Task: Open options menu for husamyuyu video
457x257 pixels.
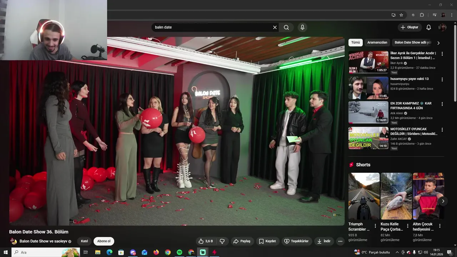Action: click(x=442, y=80)
